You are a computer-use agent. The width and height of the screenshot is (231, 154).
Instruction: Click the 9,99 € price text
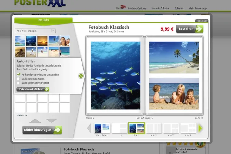(x=167, y=29)
